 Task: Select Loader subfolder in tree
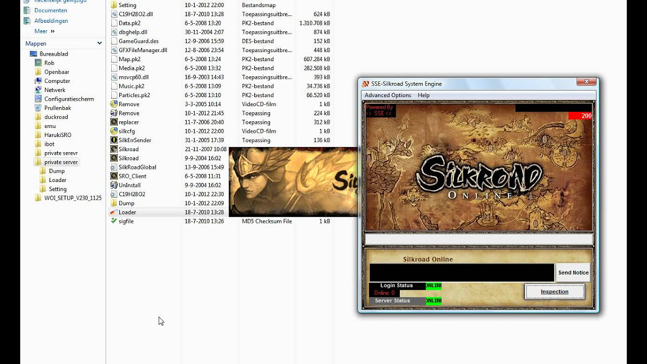pyautogui.click(x=58, y=180)
